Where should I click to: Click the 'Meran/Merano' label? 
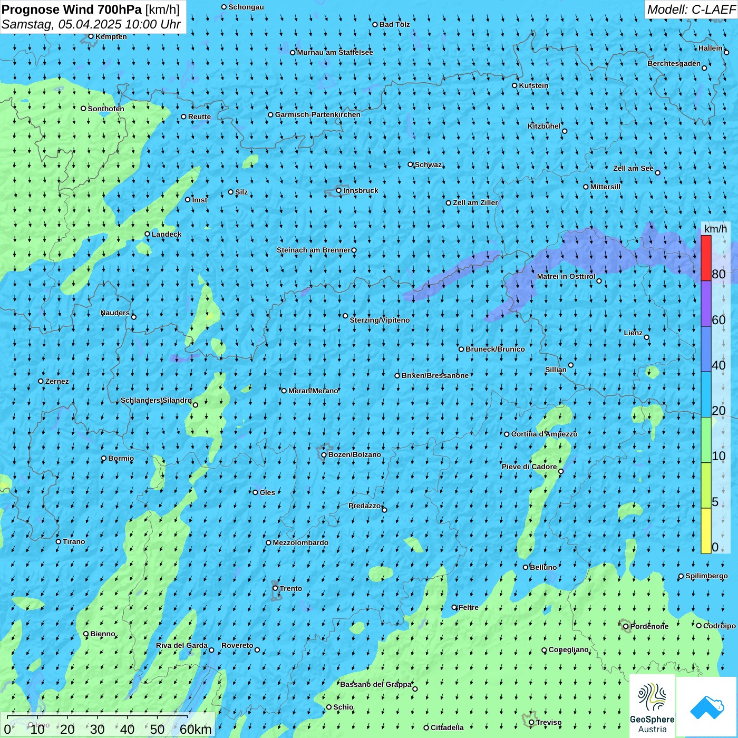point(313,391)
